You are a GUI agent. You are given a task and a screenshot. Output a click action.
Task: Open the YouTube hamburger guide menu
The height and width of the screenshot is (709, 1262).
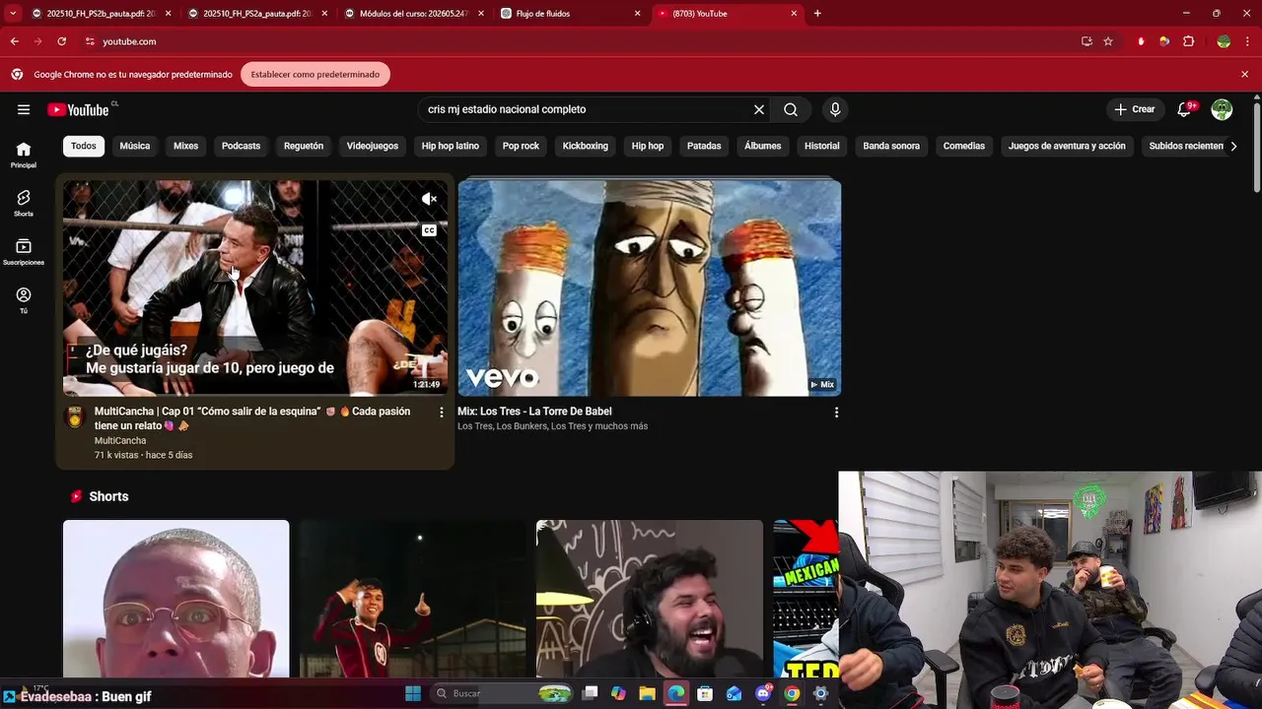point(24,109)
